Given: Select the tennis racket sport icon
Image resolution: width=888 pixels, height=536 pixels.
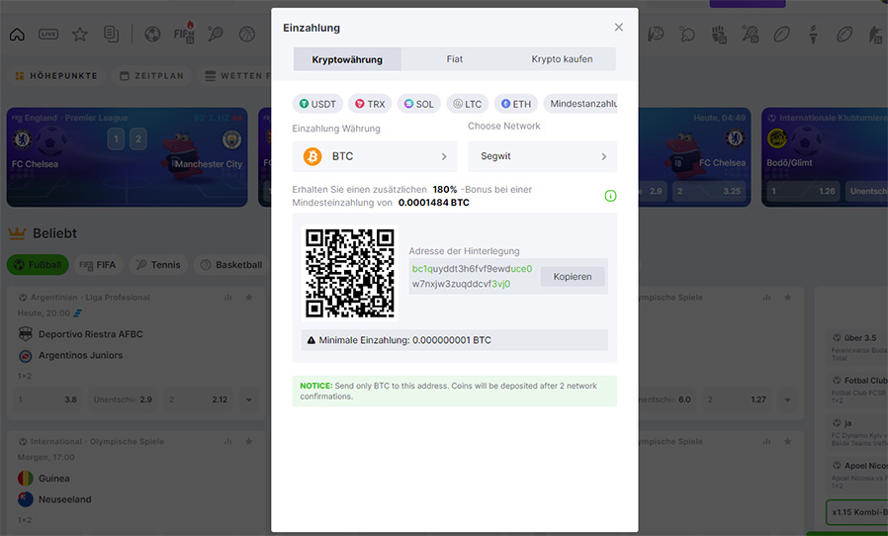Looking at the screenshot, I should pyautogui.click(x=216, y=35).
